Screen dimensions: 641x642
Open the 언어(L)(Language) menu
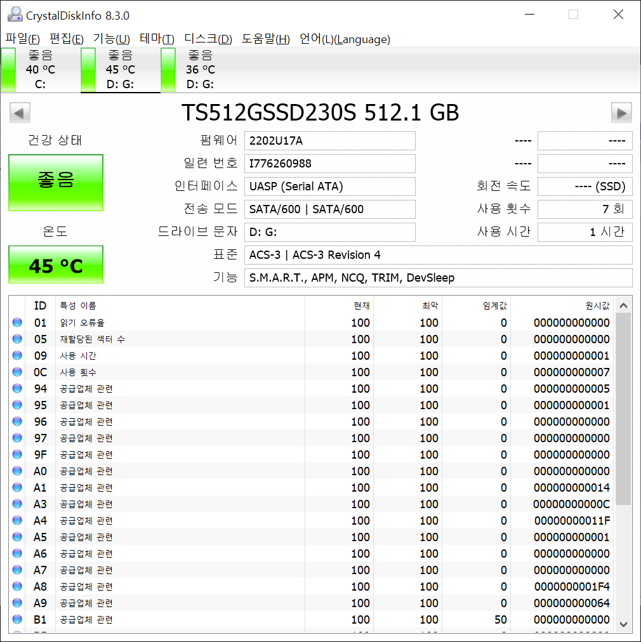(345, 39)
